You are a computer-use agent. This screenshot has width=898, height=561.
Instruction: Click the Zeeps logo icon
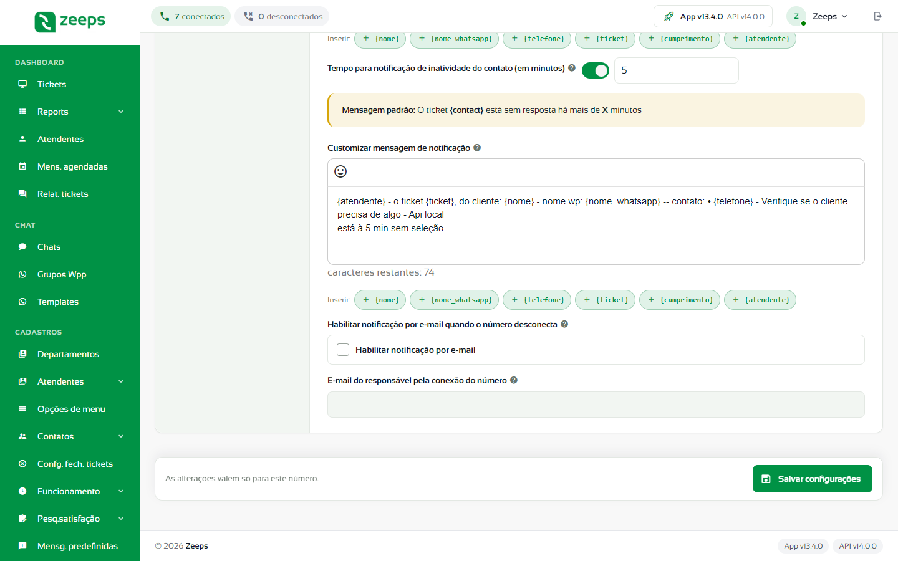point(45,22)
